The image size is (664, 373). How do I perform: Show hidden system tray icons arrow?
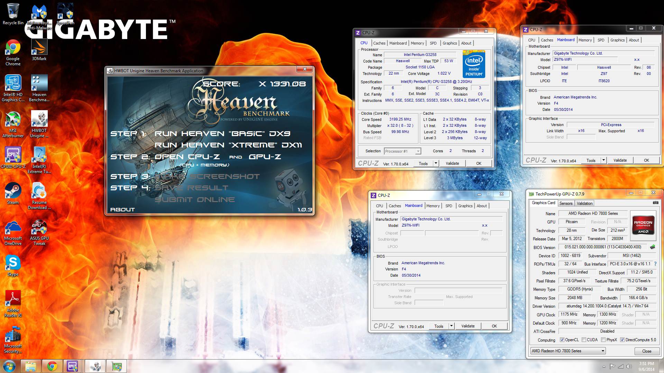tap(604, 366)
